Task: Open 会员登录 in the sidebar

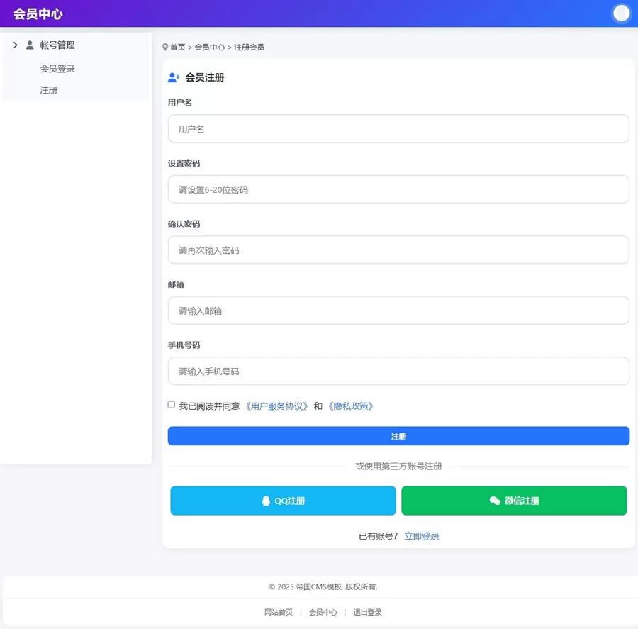Action: pos(57,68)
